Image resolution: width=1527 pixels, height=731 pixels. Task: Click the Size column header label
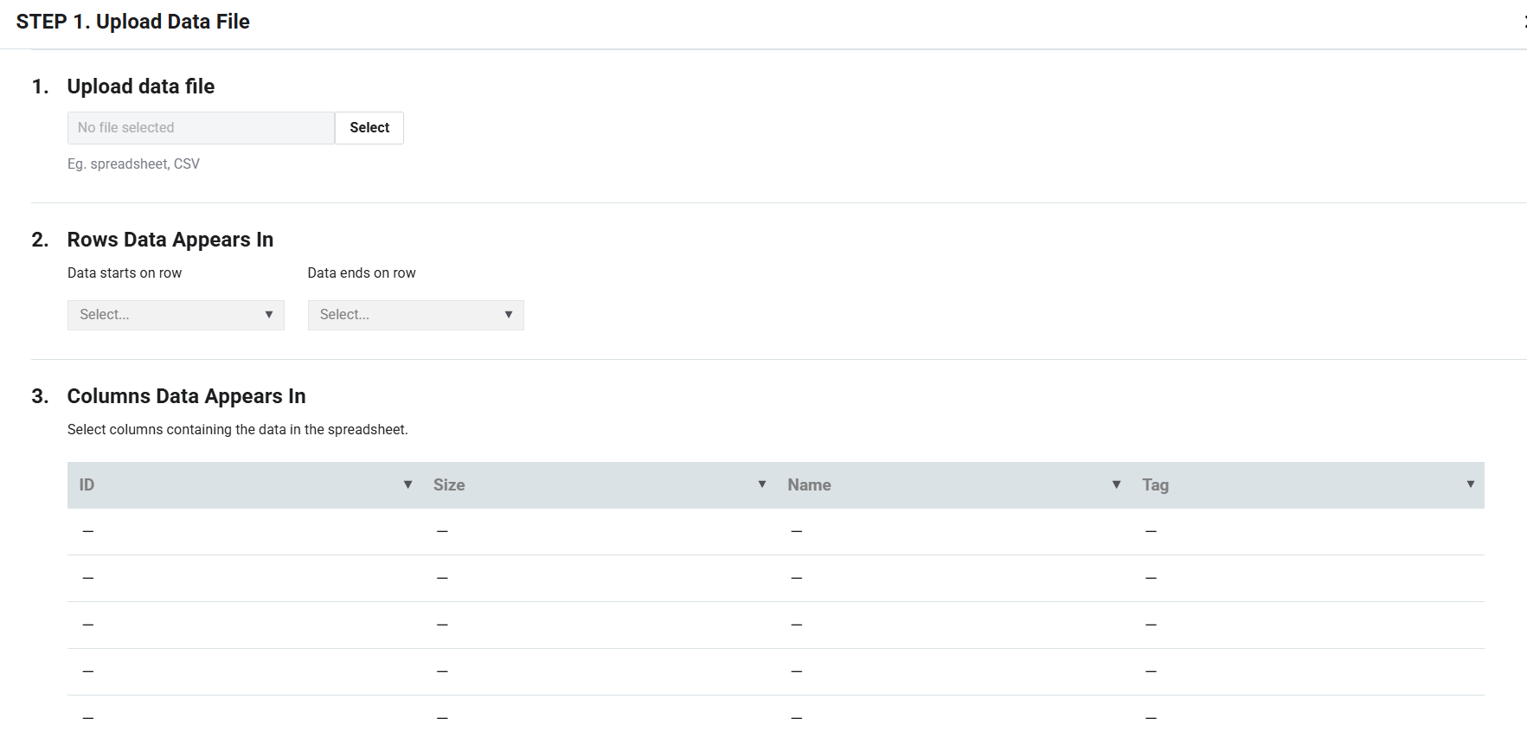coord(449,485)
